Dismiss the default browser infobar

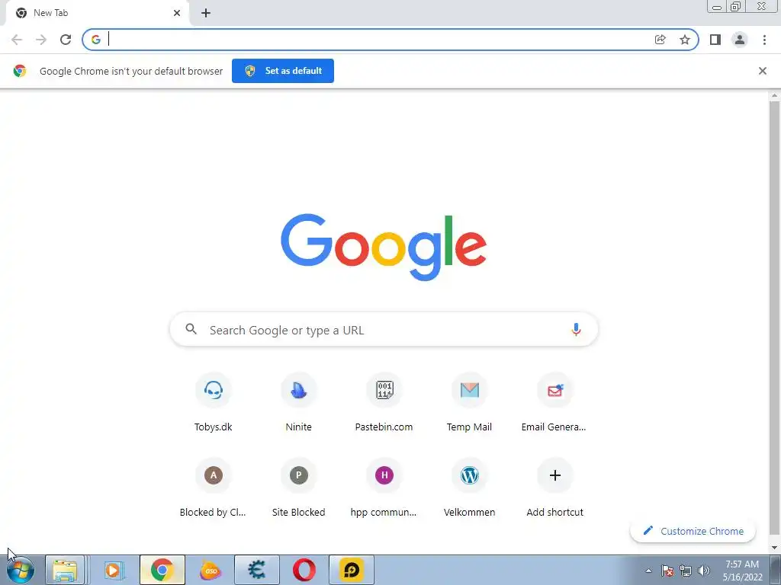762,71
